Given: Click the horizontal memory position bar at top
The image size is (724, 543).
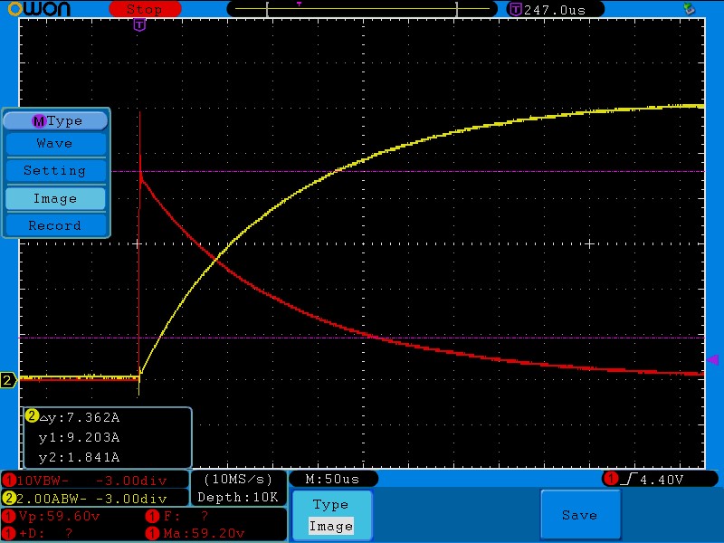Looking at the screenshot, I should (x=362, y=9).
